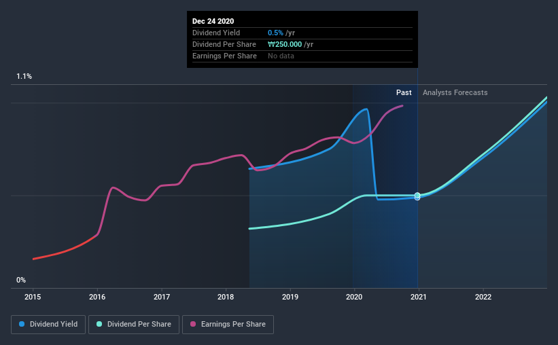The height and width of the screenshot is (345, 558).
Task: Click the Past label on chart
Action: [x=404, y=92]
